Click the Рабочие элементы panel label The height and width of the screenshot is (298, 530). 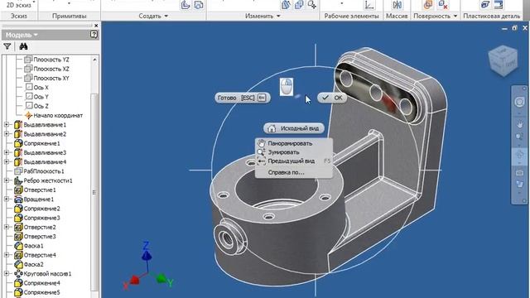pos(351,16)
